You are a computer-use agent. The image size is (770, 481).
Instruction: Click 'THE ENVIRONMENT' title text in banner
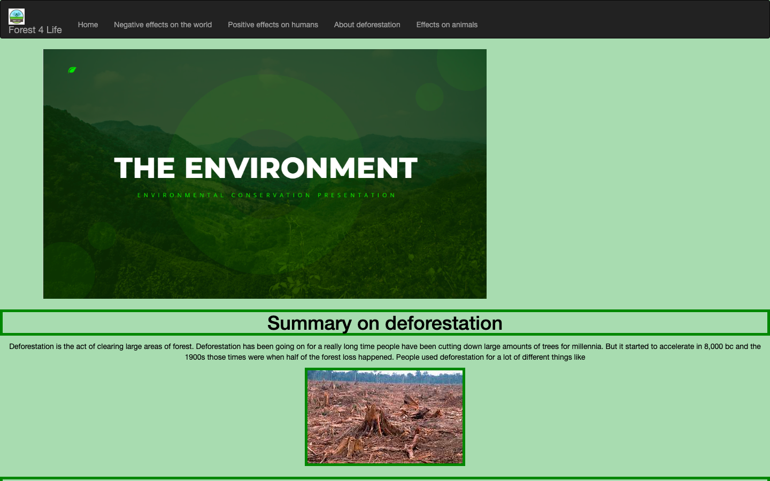pyautogui.click(x=266, y=168)
